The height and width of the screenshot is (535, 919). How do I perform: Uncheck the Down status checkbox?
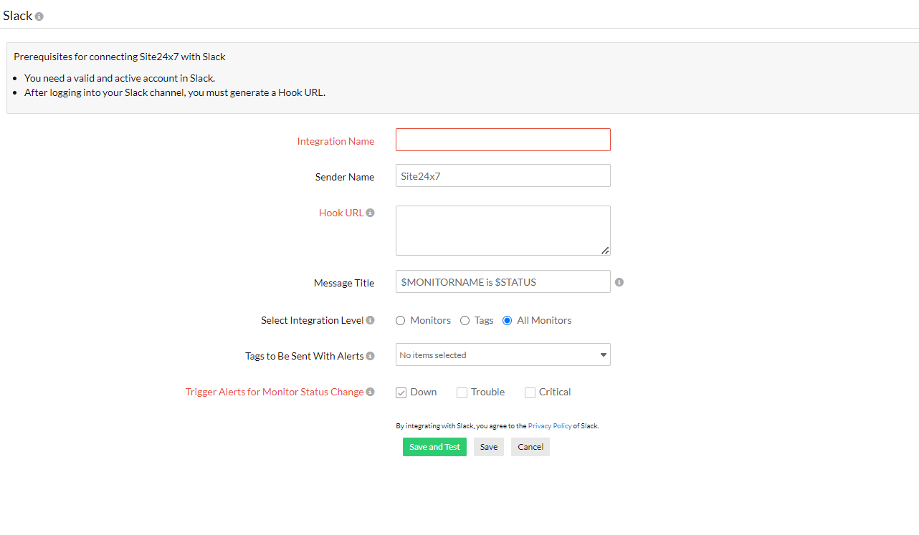tap(401, 392)
